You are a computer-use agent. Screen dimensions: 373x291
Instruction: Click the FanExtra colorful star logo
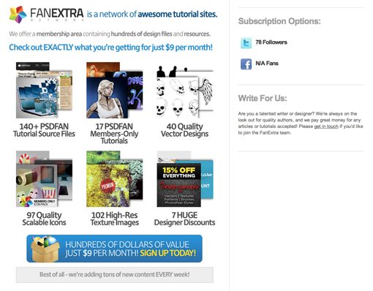click(18, 15)
